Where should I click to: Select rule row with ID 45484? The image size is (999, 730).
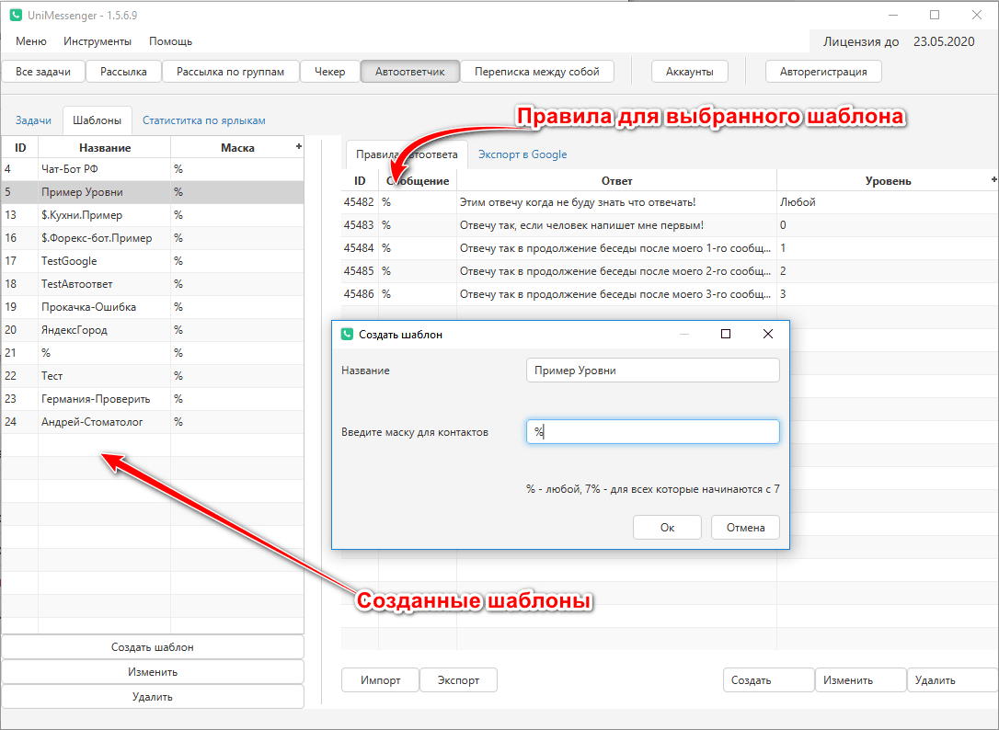670,248
